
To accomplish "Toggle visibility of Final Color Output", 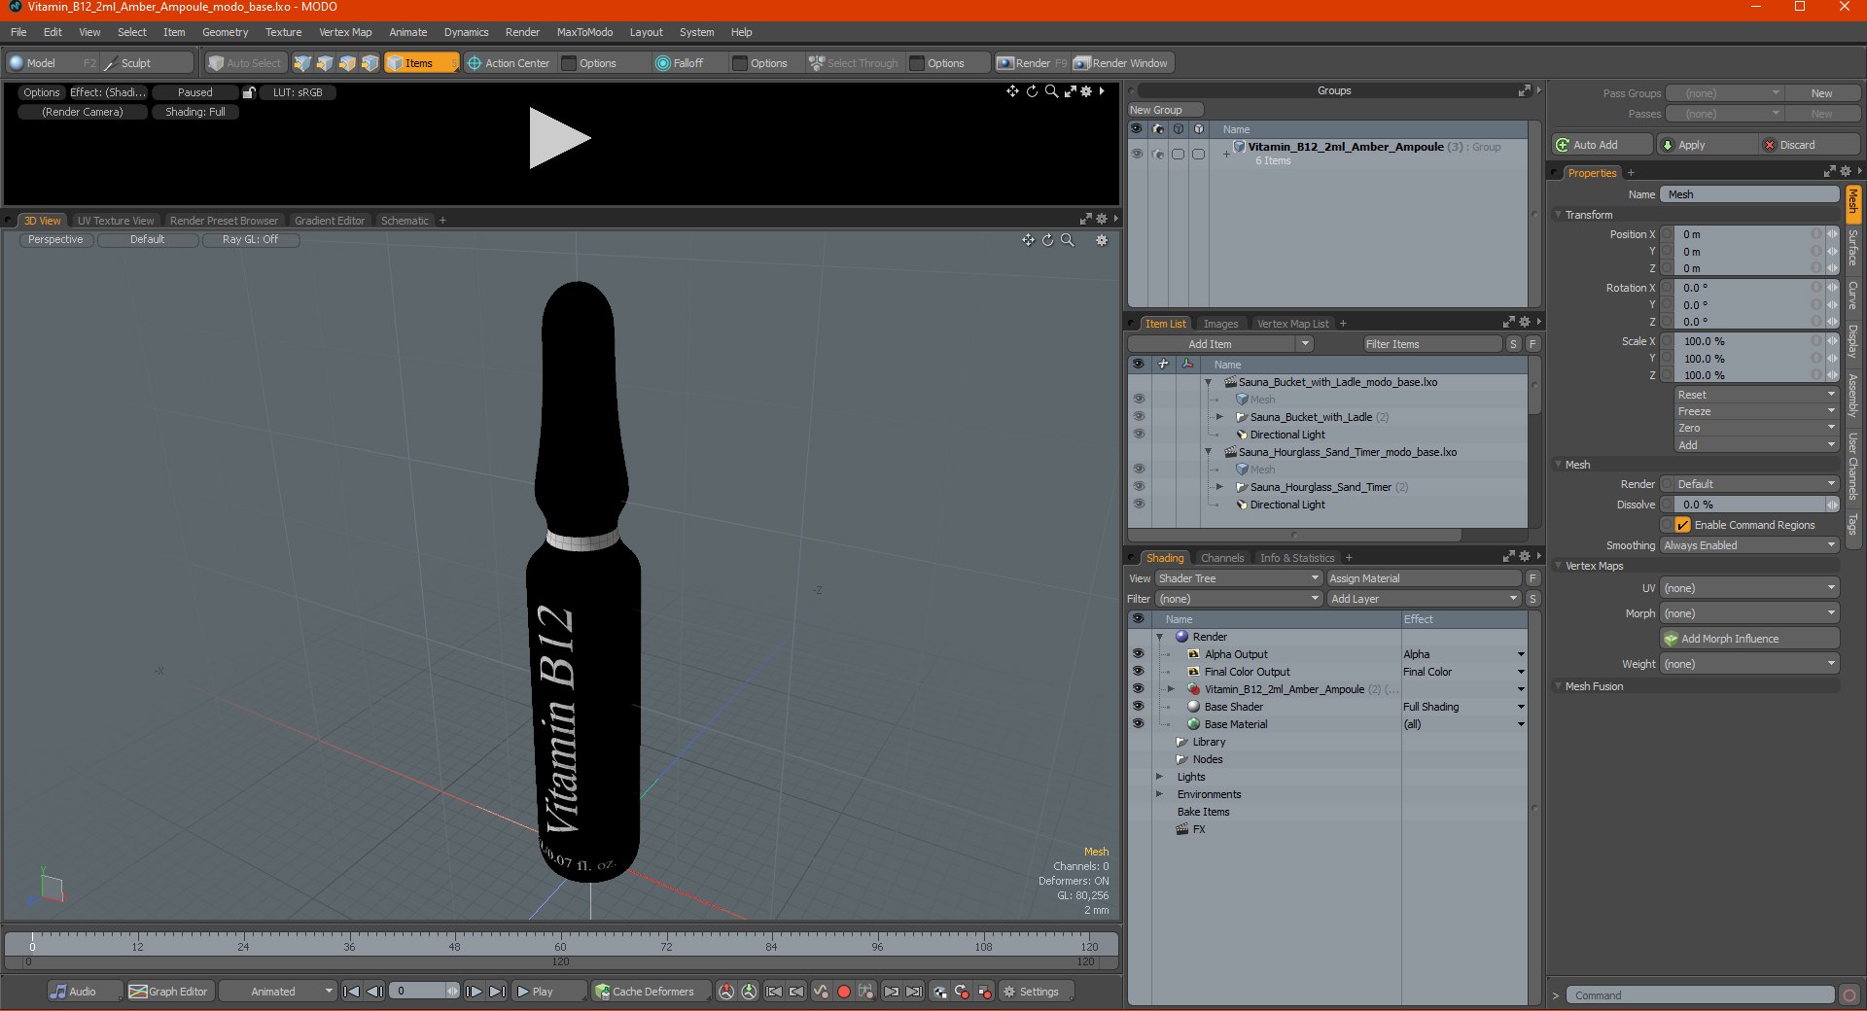I will tap(1138, 672).
